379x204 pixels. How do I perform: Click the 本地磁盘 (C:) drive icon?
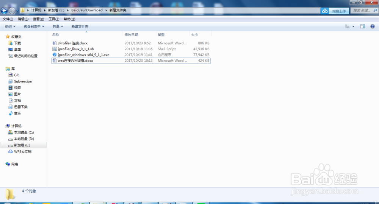[10, 132]
